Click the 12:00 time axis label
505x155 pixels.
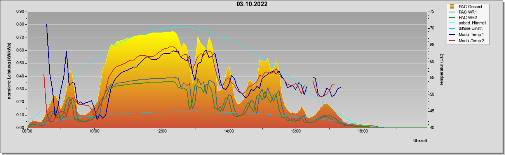point(162,132)
